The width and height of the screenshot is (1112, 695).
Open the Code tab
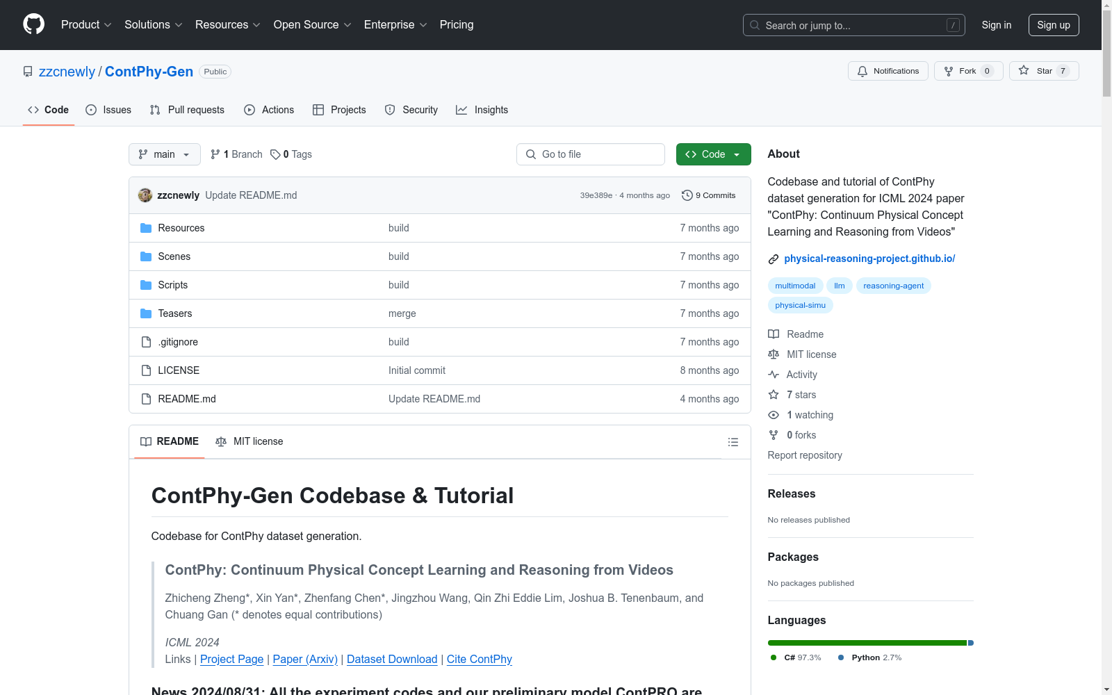click(49, 110)
